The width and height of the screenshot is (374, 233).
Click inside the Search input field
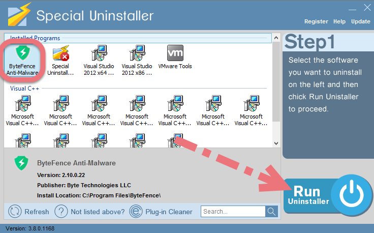click(233, 212)
